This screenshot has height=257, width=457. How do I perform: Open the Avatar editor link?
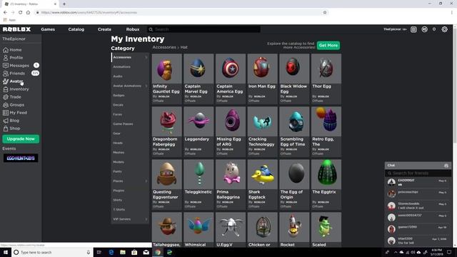pos(16,81)
